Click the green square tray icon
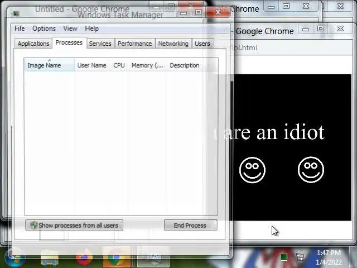Viewport: 357px width, 268px height. (284, 257)
